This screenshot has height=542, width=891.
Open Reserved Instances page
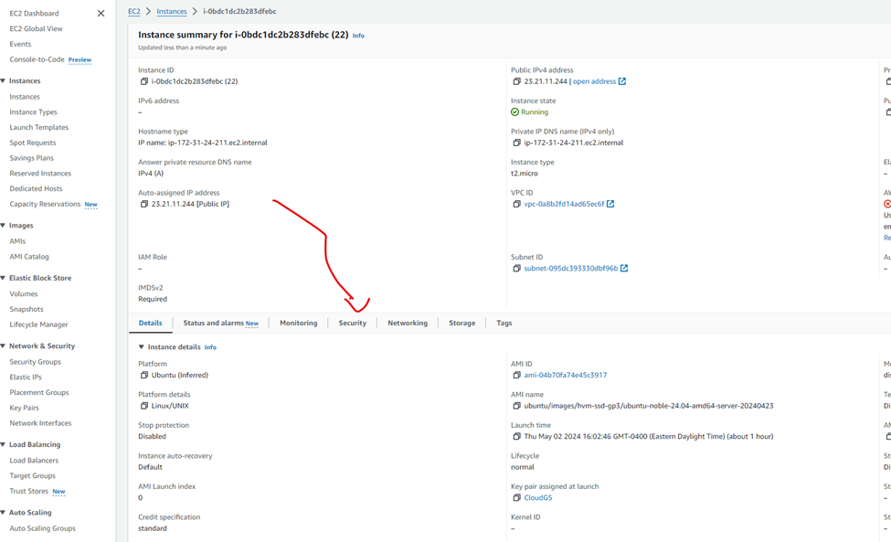(x=40, y=174)
